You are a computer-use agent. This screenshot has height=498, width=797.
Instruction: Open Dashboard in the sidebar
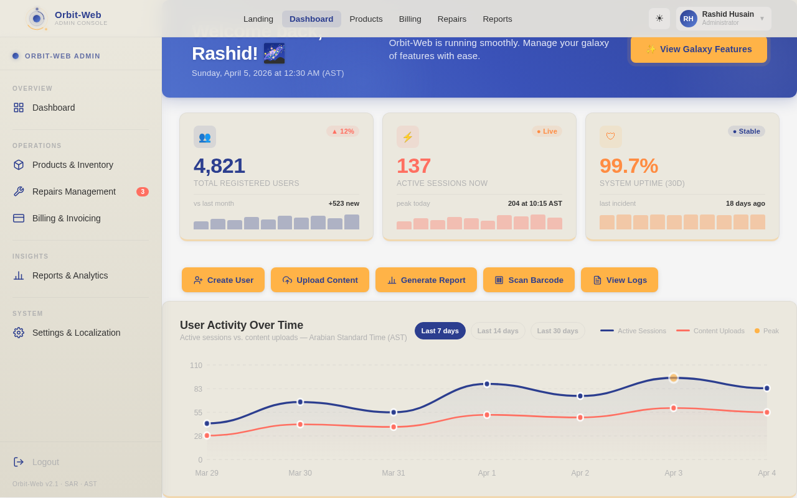[81, 108]
